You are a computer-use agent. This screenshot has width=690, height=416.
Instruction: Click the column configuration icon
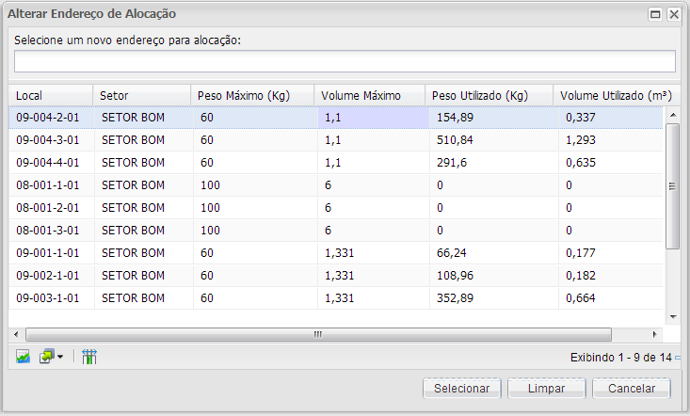click(x=89, y=358)
